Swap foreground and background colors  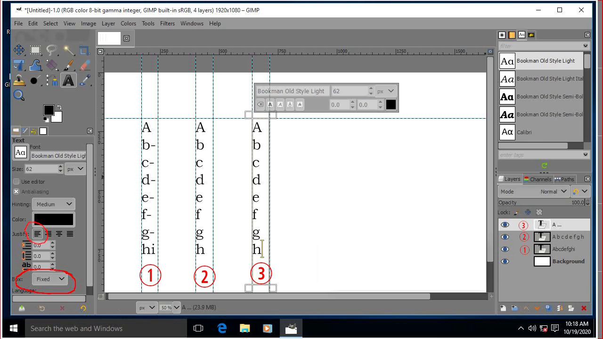[x=59, y=107]
